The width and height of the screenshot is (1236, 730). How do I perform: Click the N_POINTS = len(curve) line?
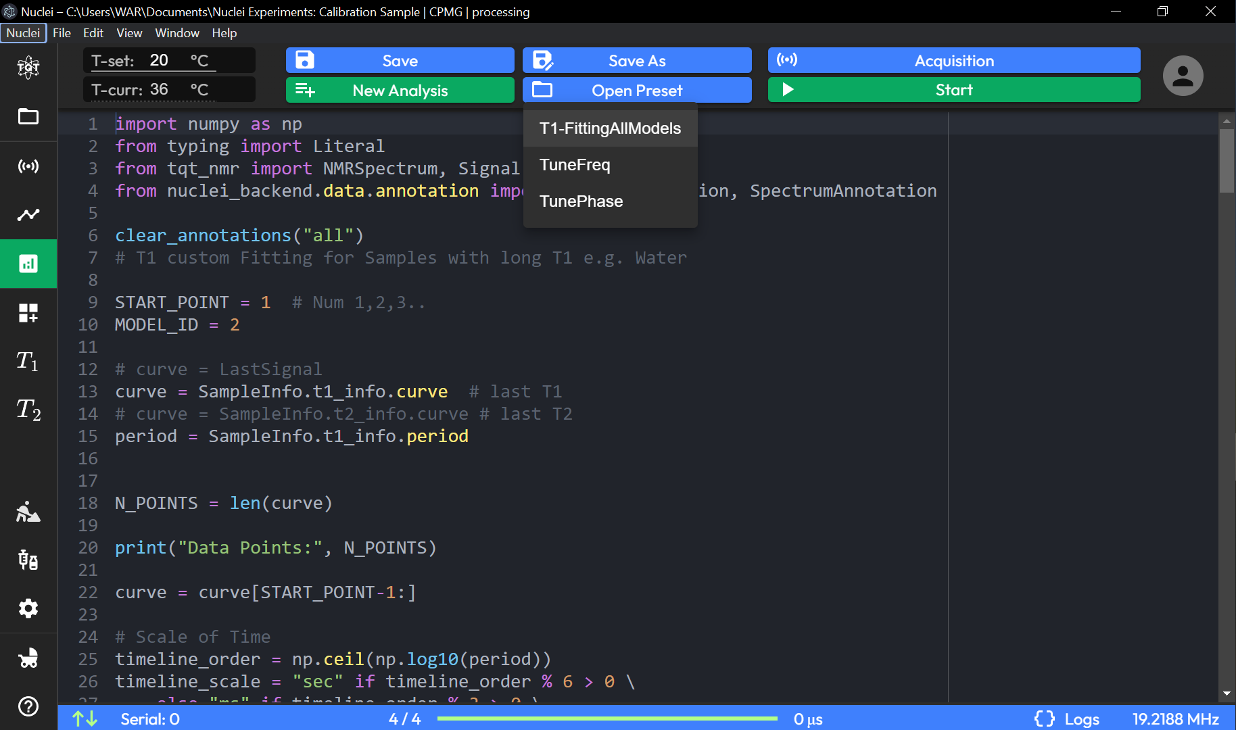(x=224, y=503)
